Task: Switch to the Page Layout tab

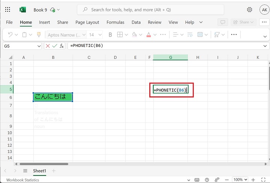Action: click(x=87, y=22)
